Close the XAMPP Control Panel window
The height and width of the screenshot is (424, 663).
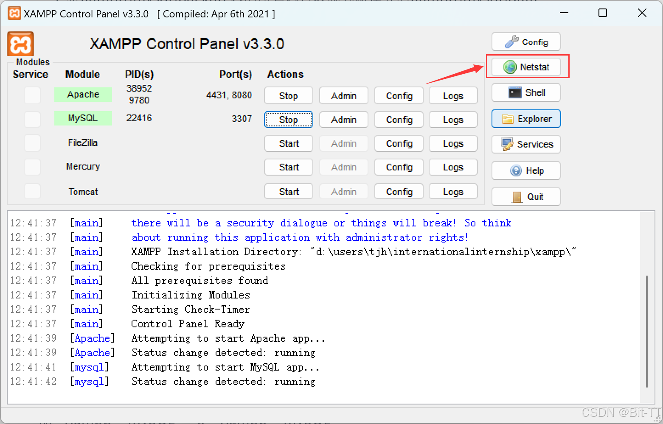[x=642, y=13]
